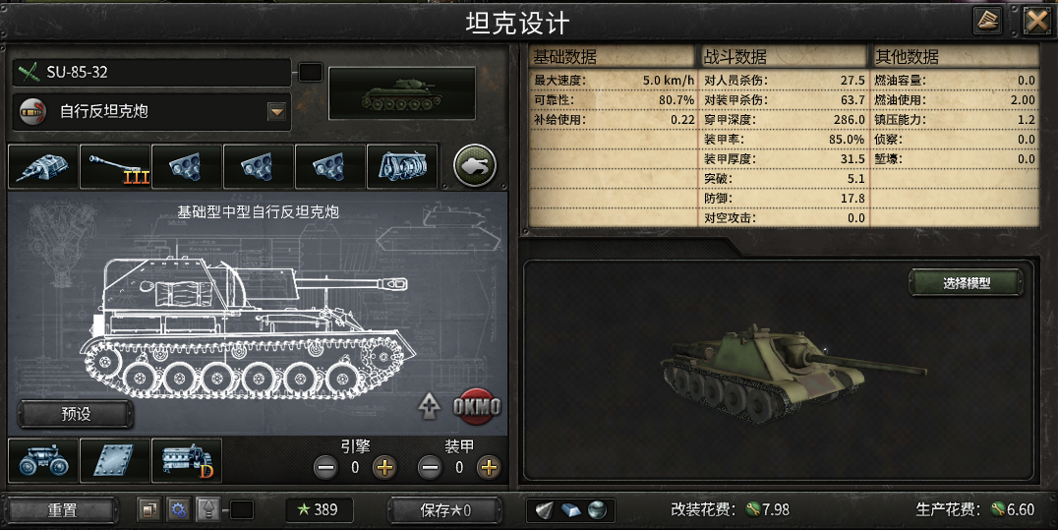Decrease the 装甲 level with minus
This screenshot has width=1058, height=530.
point(430,467)
